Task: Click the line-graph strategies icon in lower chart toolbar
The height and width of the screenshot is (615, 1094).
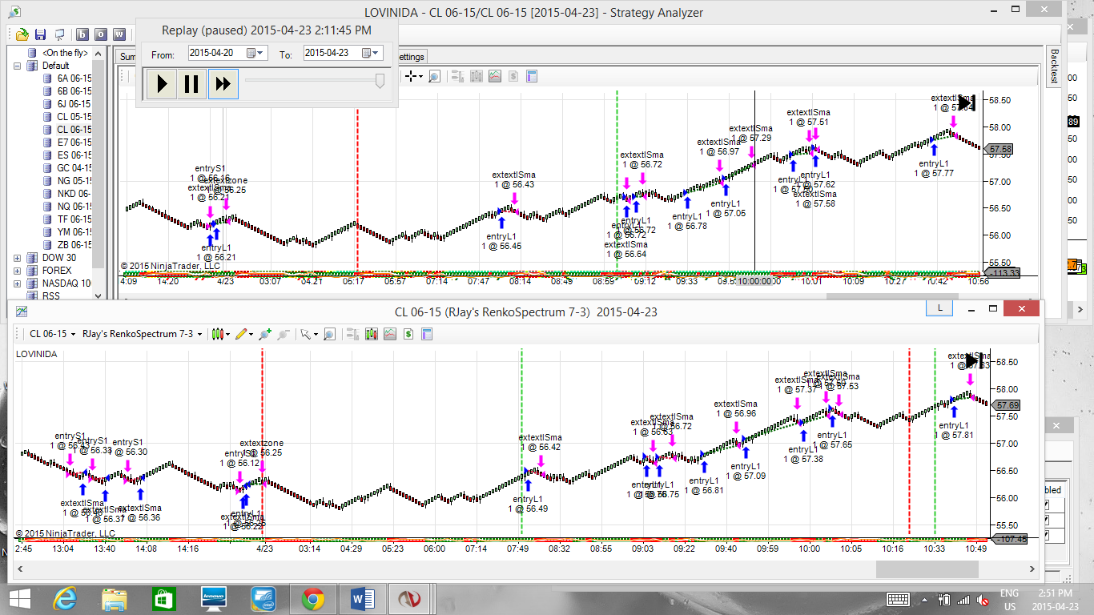Action: [x=390, y=334]
